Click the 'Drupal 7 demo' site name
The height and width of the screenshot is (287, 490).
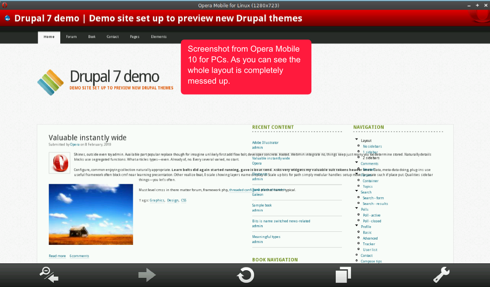[x=115, y=76]
